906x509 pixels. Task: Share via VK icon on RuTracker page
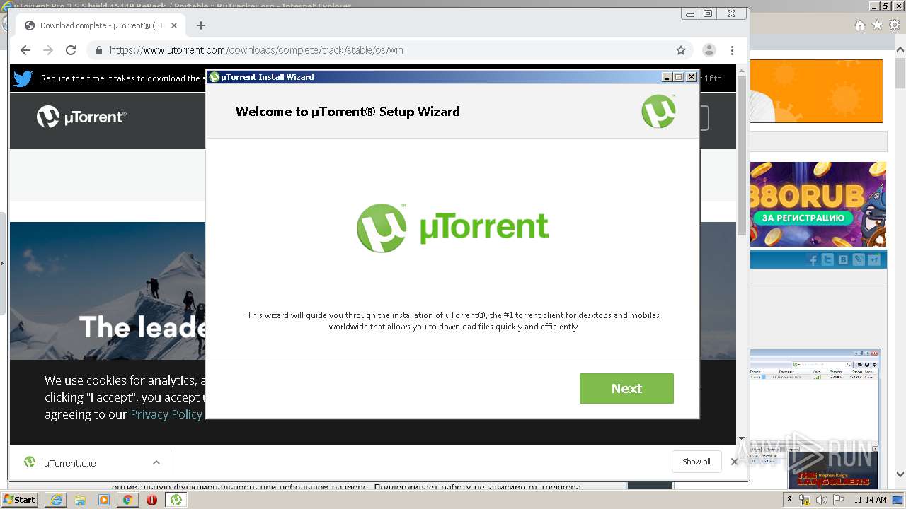843,260
